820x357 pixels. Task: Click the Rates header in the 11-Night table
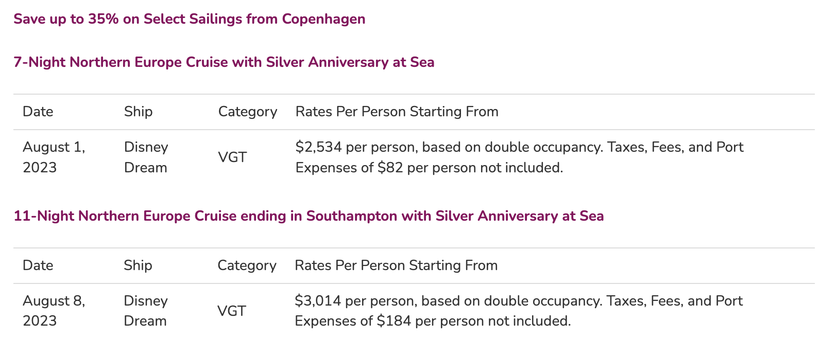[x=396, y=265]
